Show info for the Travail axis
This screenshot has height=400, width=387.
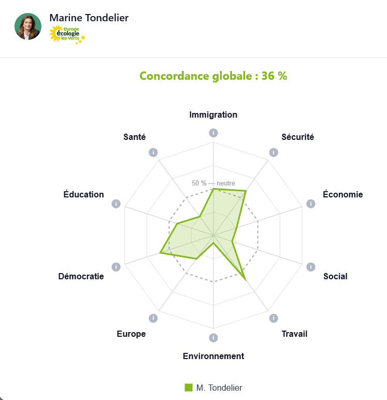tap(274, 318)
